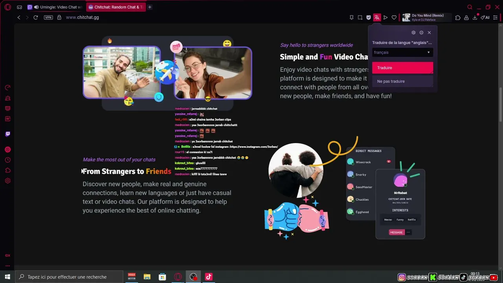Reload the current page
This screenshot has height=283, width=503.
36,17
